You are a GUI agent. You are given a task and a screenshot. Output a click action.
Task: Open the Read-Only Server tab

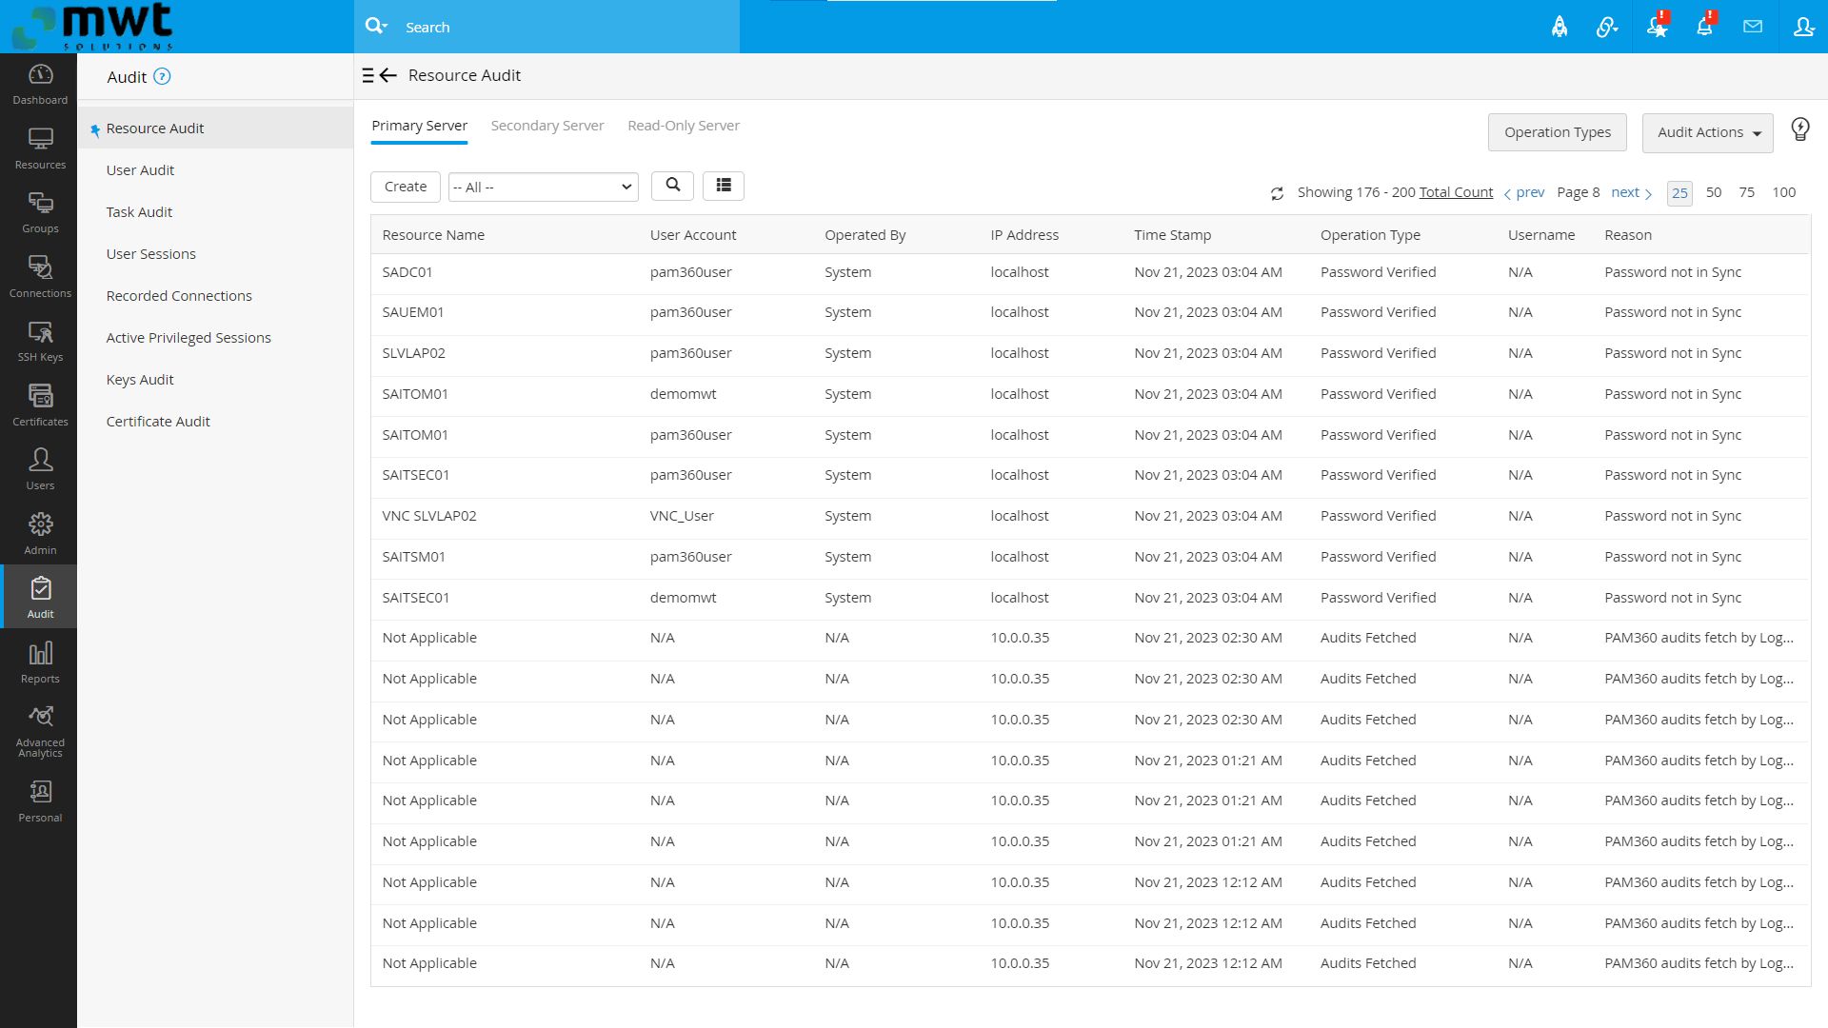(683, 125)
